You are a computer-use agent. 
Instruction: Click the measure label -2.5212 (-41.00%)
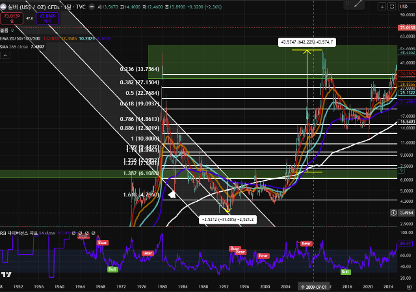click(228, 220)
